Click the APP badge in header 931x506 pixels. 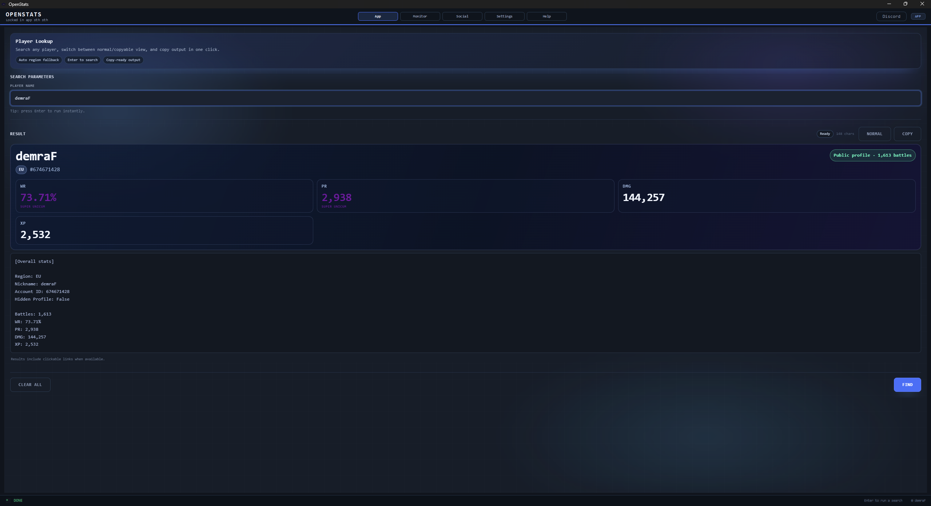click(x=918, y=16)
